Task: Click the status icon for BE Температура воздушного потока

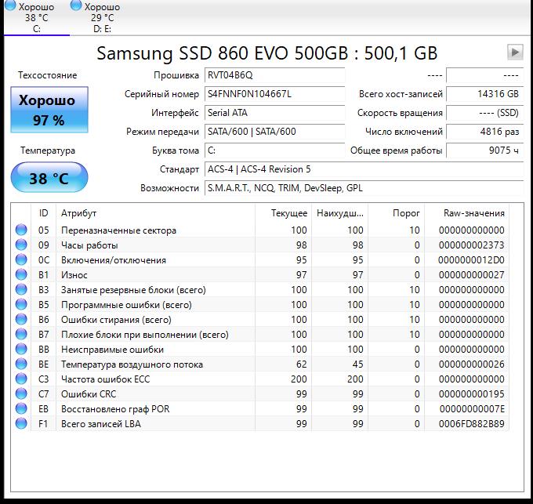Action: coord(21,364)
